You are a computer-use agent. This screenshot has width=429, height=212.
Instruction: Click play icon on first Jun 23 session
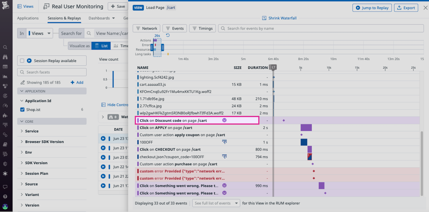pos(103,138)
